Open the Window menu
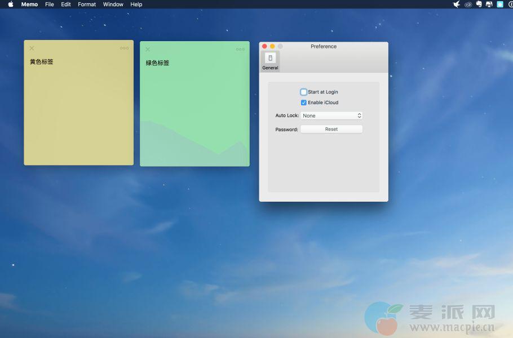The height and width of the screenshot is (338, 513). (113, 5)
